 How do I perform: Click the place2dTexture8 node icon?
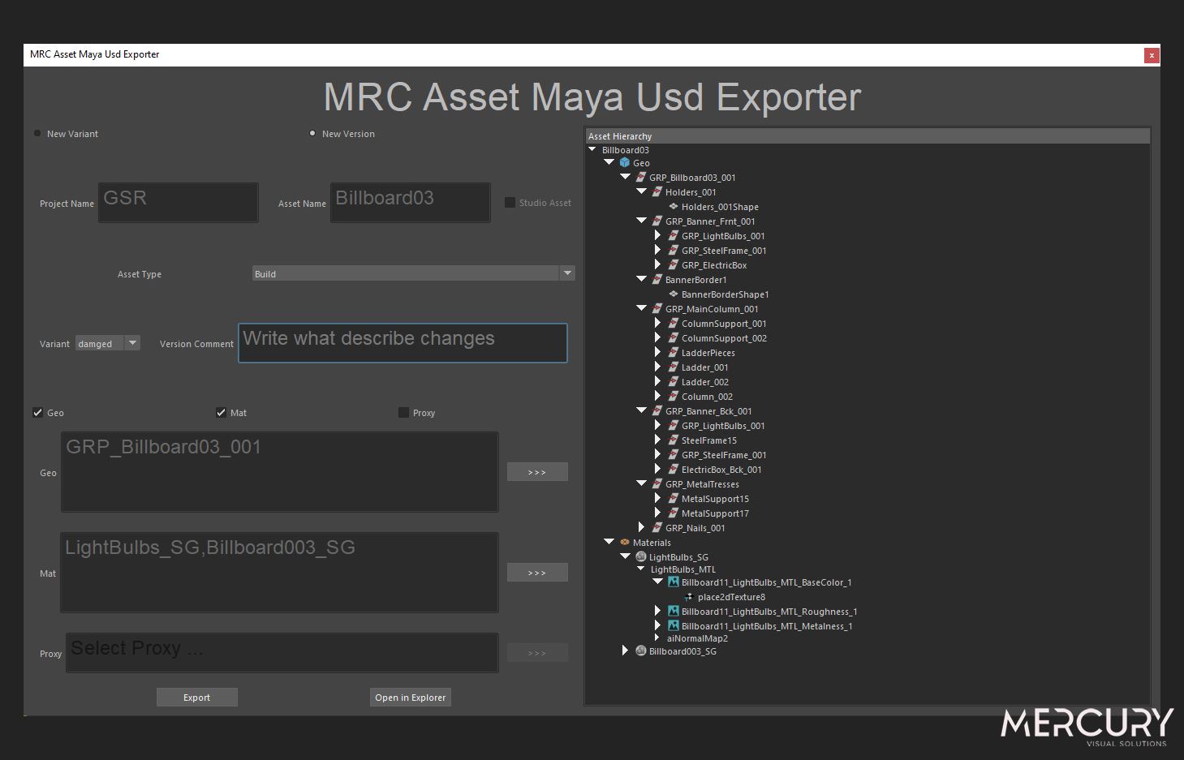pos(689,597)
